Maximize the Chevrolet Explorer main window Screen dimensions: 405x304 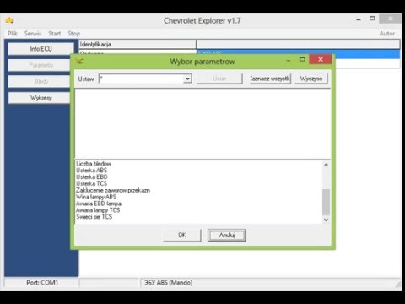coord(372,19)
